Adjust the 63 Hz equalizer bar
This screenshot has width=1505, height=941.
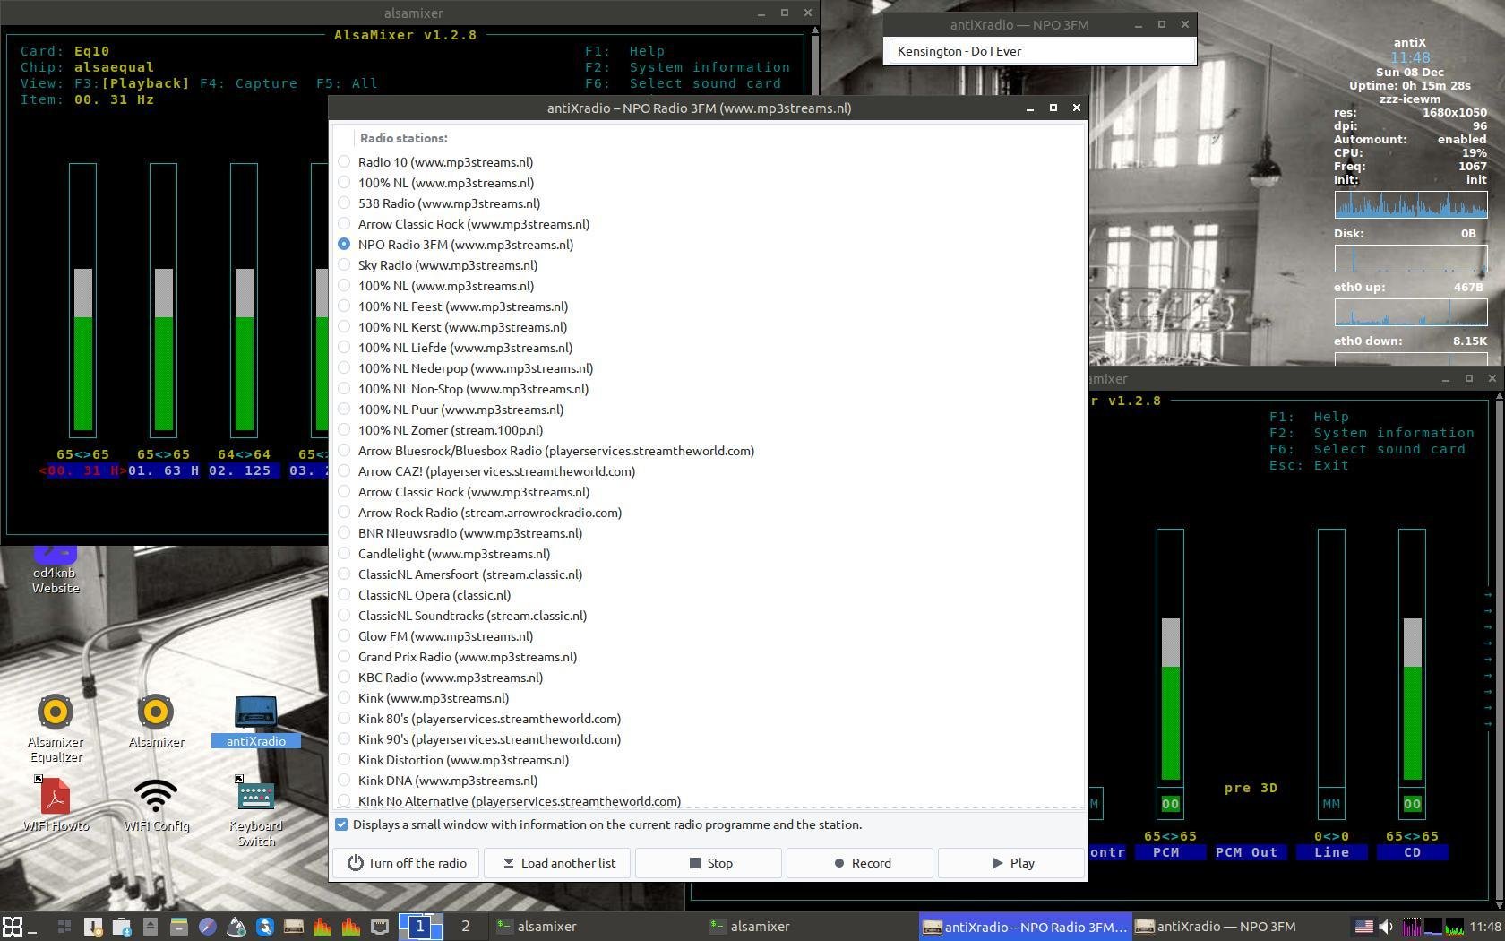(x=163, y=300)
